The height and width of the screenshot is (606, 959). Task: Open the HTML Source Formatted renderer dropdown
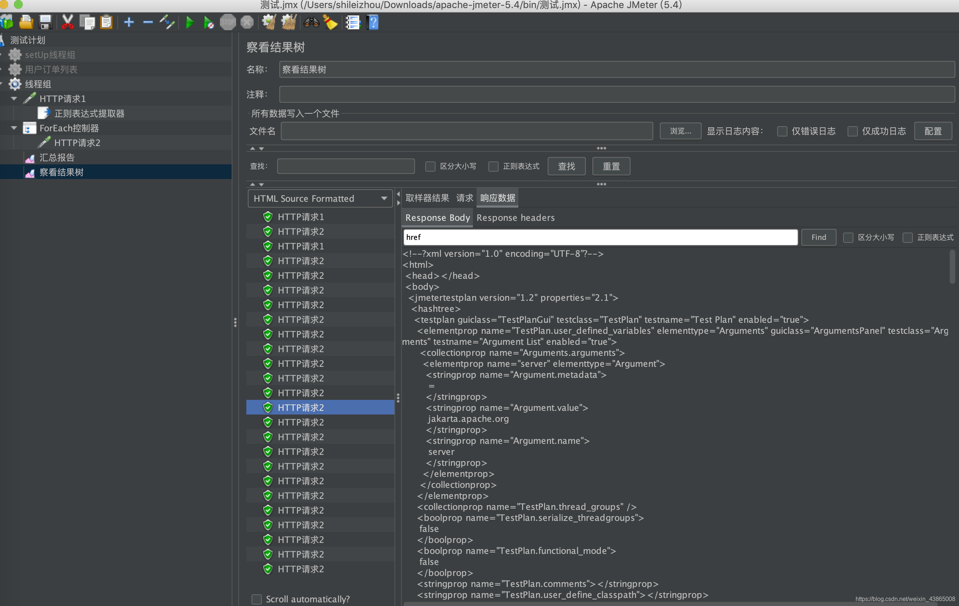tap(320, 198)
